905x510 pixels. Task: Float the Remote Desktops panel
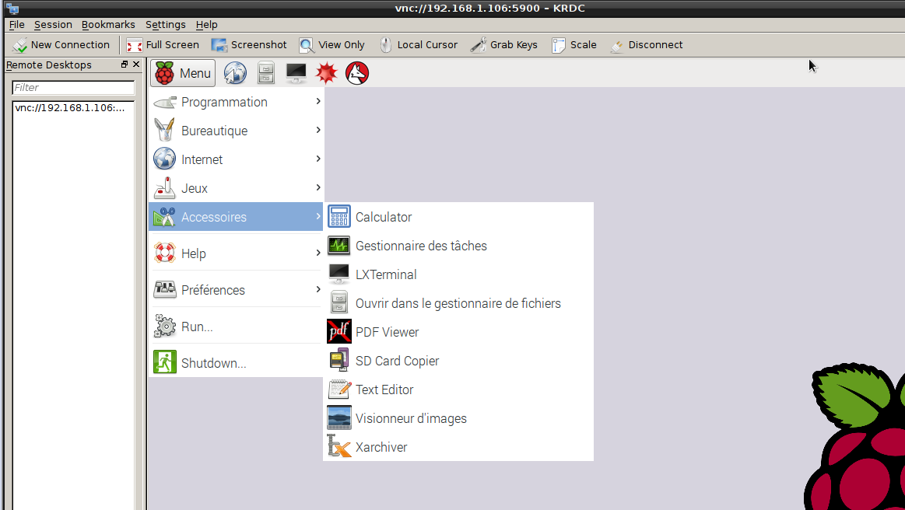click(124, 64)
